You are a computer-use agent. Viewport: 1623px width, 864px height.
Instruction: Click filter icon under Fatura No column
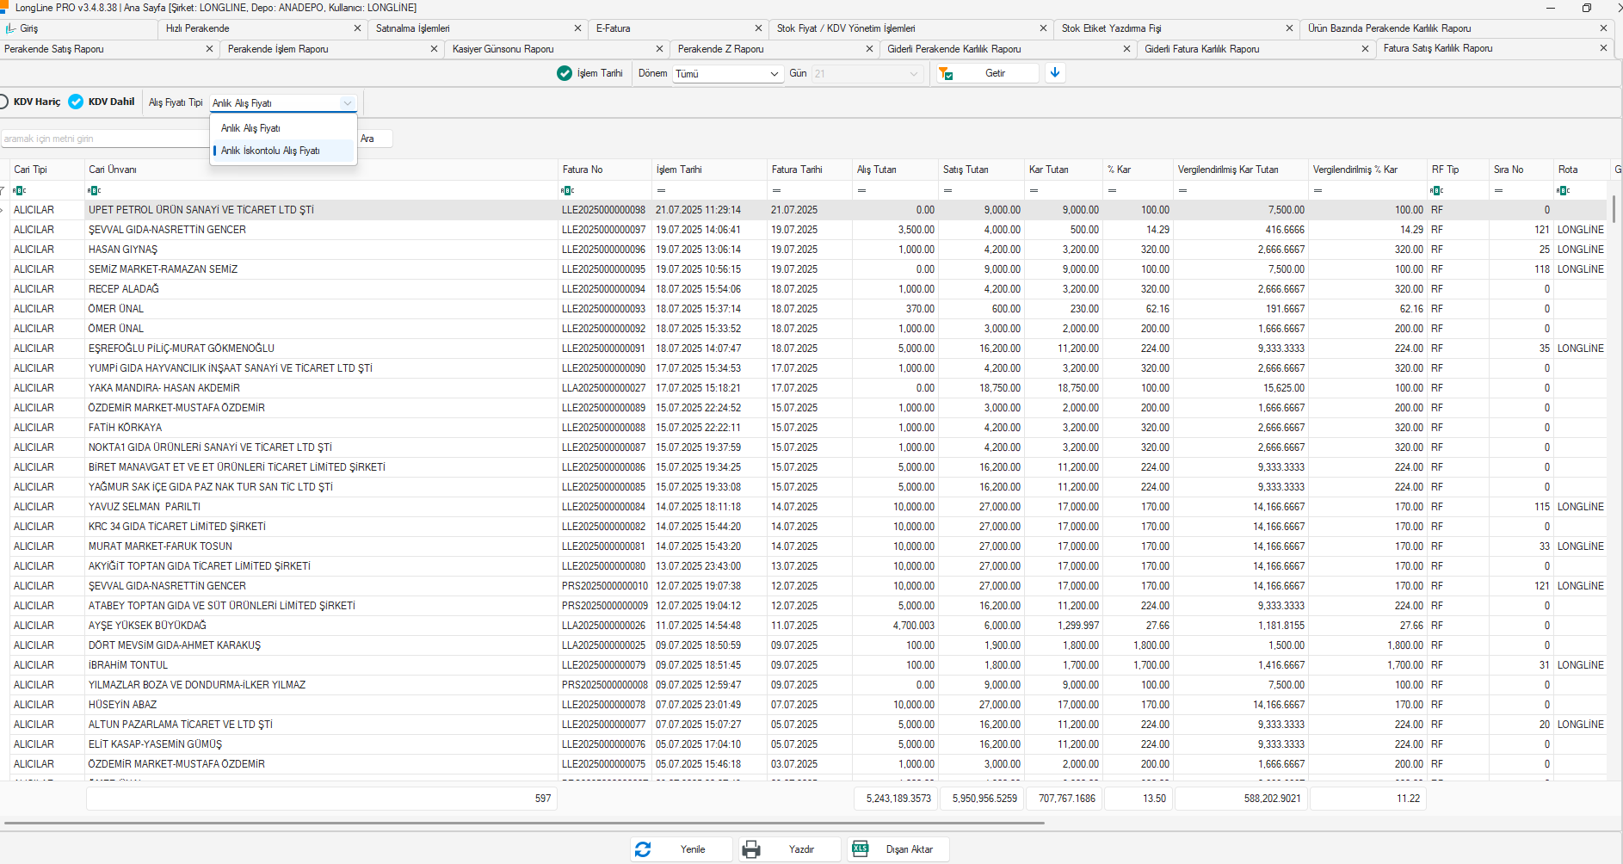point(567,190)
